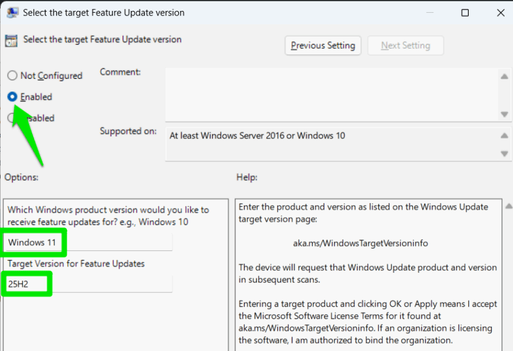Image resolution: width=513 pixels, height=351 pixels.
Task: Click the title bar window icon
Action: (x=12, y=12)
